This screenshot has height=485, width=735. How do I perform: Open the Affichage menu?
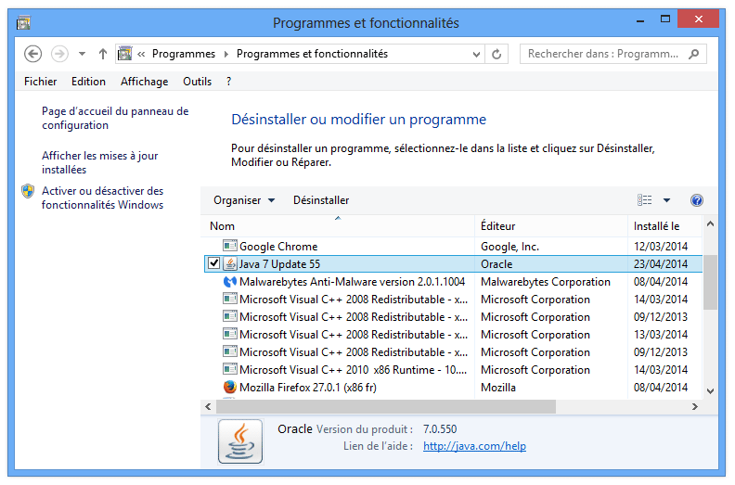tap(144, 82)
